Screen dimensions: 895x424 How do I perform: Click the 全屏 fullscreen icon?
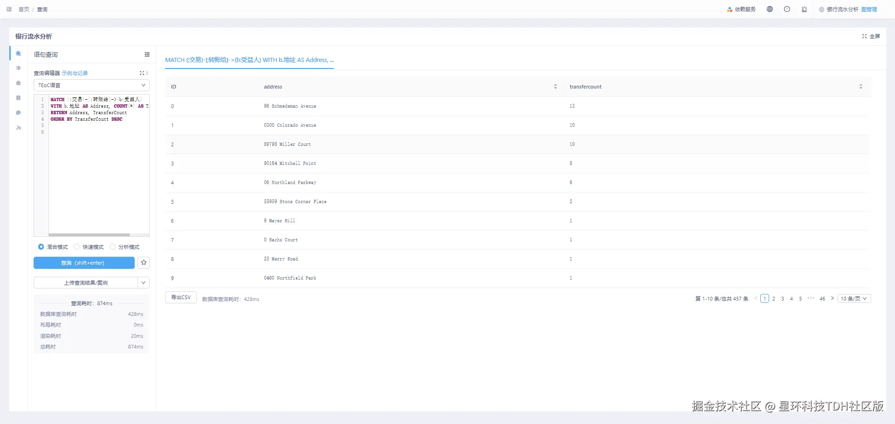[x=864, y=36]
